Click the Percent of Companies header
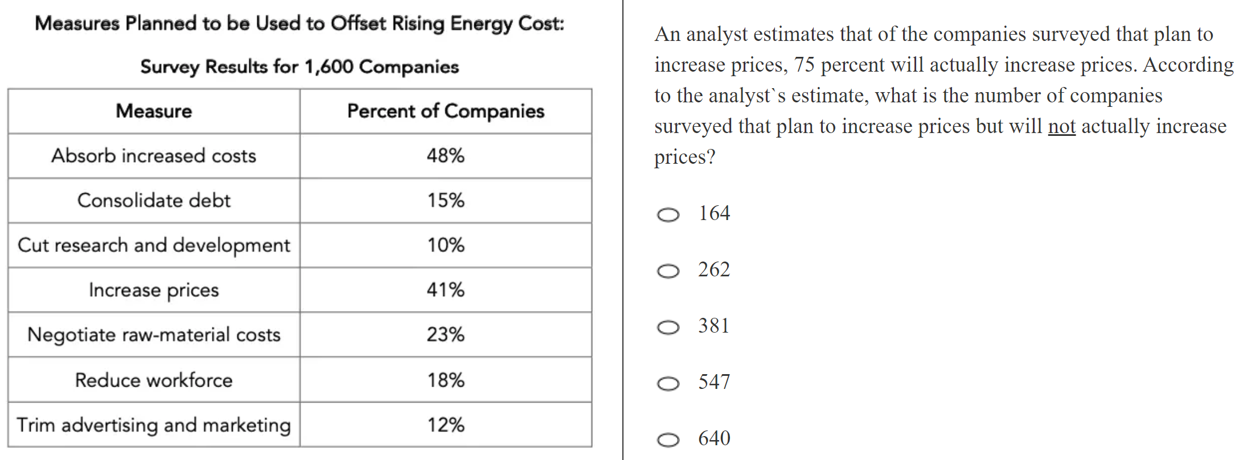The height and width of the screenshot is (460, 1235). click(446, 111)
